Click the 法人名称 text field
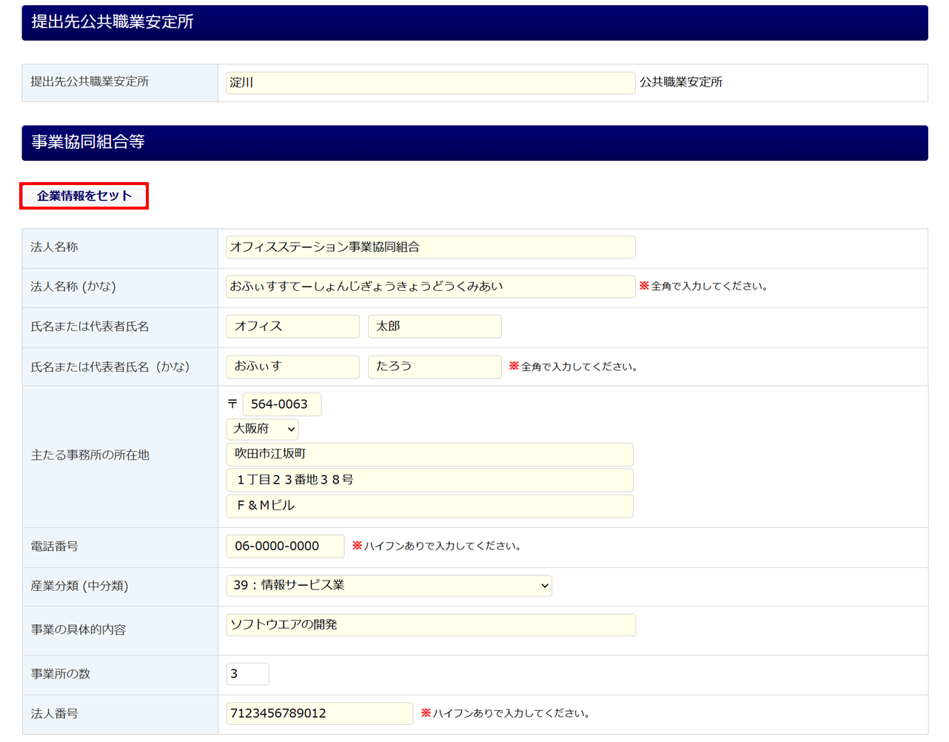 tap(430, 247)
